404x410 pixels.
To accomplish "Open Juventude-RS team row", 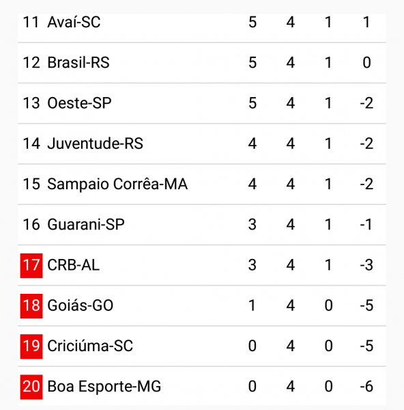I will tap(202, 143).
